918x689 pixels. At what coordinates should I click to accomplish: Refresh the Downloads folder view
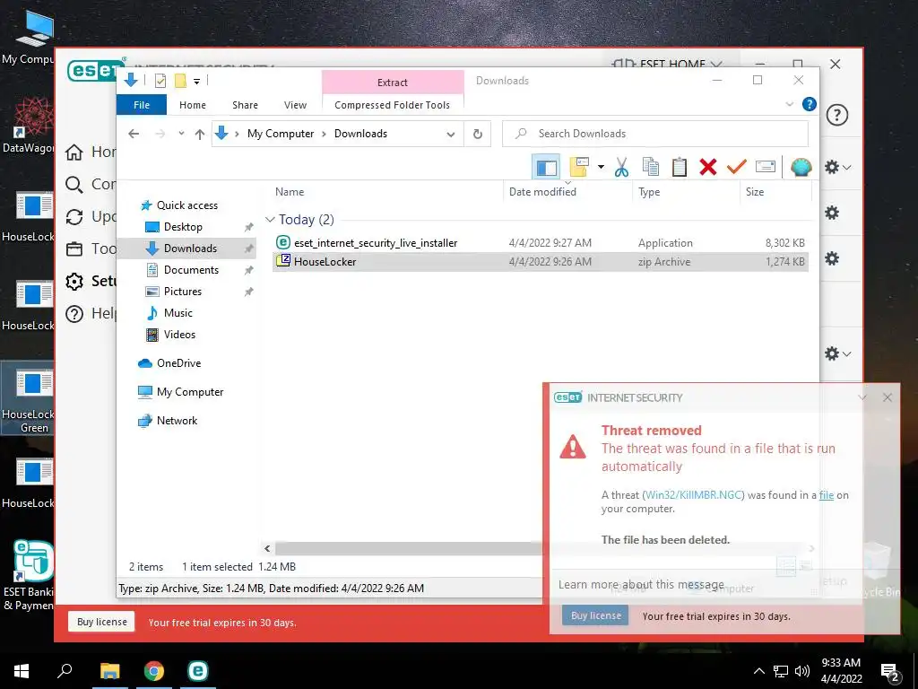[478, 135]
